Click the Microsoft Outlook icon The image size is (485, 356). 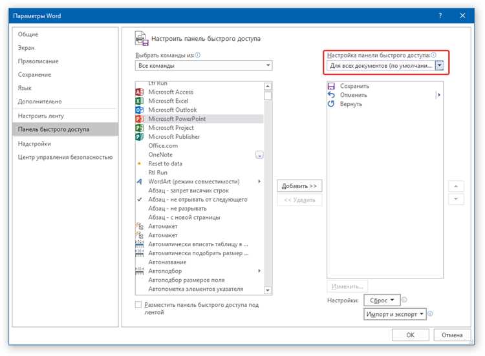pos(140,110)
